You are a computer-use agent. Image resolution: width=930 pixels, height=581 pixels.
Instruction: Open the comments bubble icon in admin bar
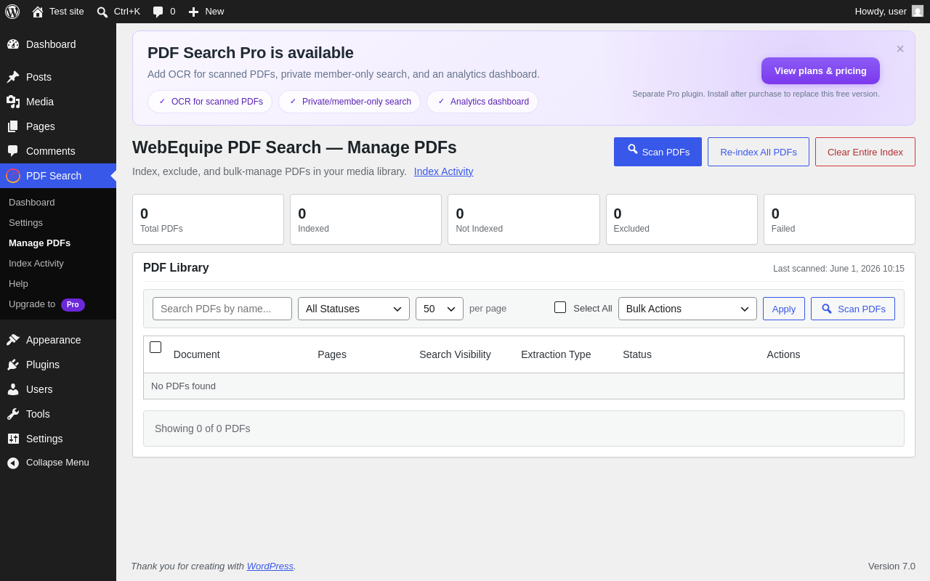click(x=158, y=12)
